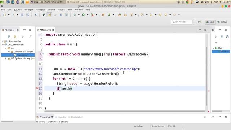Open the Run menu

click(x=70, y=10)
